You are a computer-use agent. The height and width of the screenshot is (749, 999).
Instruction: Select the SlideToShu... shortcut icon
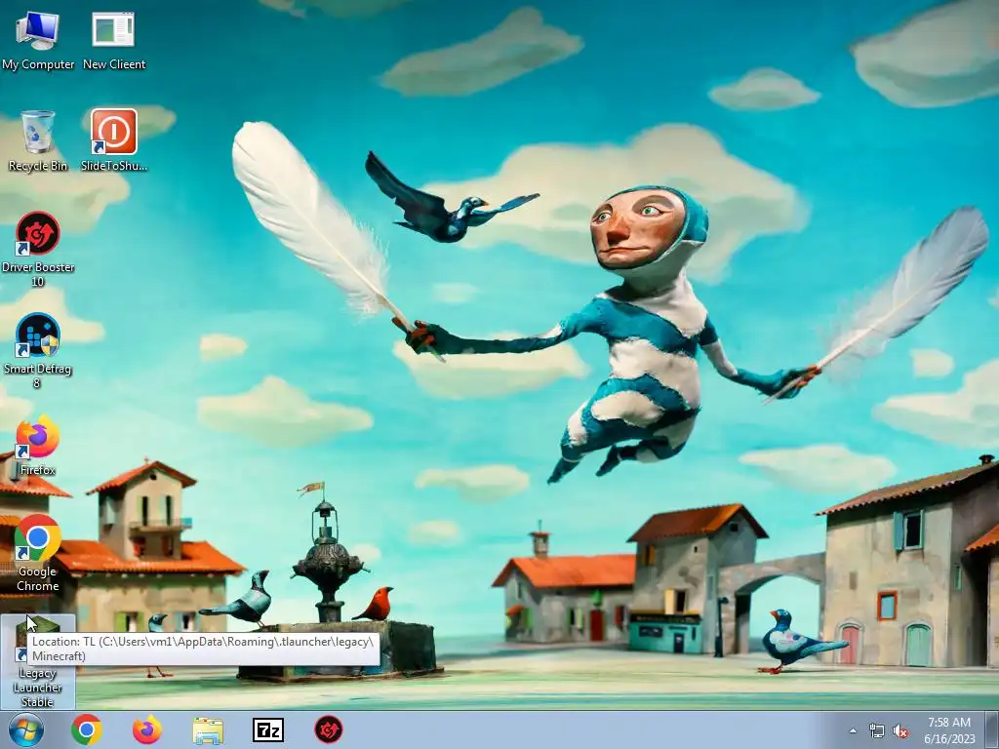point(114,140)
